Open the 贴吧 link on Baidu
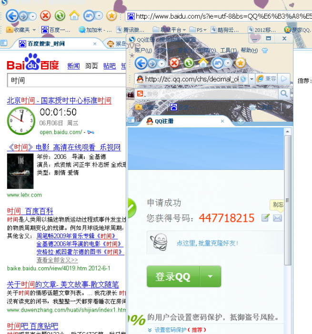 pyautogui.click(x=110, y=66)
